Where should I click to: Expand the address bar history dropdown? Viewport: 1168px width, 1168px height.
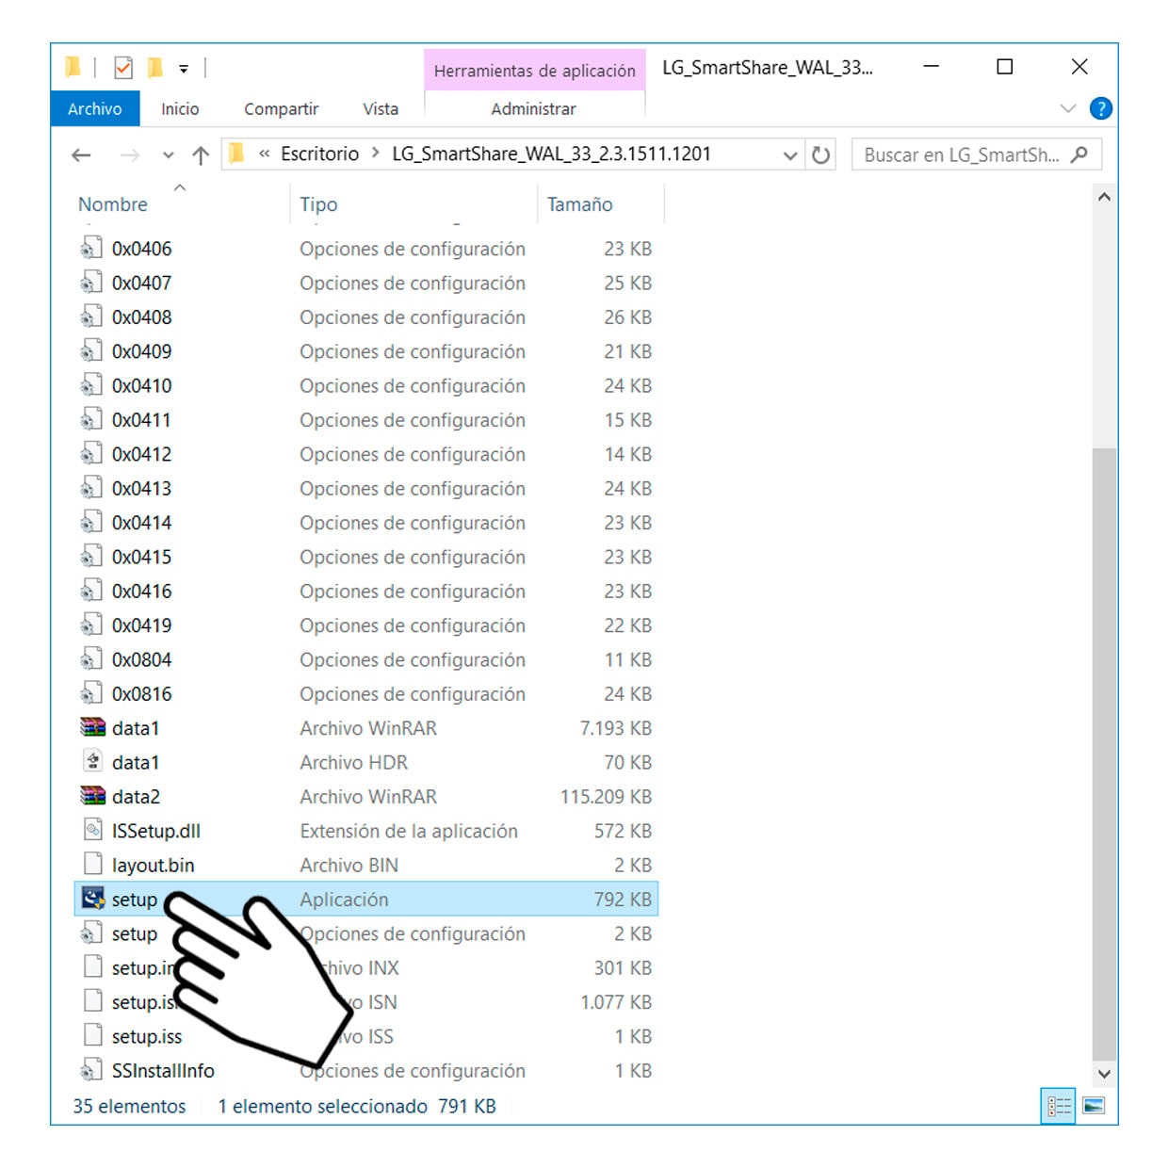pos(790,155)
